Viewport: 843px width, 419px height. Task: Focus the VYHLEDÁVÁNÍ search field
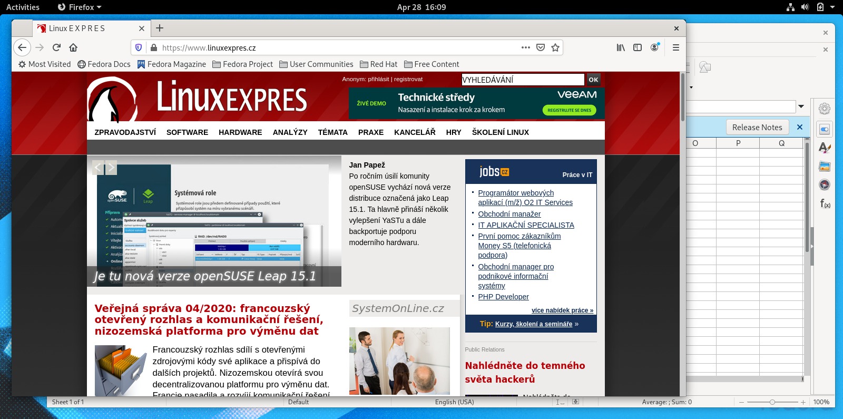[x=523, y=80]
